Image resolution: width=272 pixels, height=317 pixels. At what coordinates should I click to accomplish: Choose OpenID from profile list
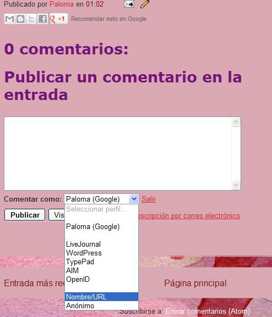coord(101,279)
